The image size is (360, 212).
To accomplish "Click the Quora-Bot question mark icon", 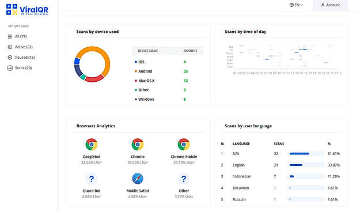I will point(92,179).
